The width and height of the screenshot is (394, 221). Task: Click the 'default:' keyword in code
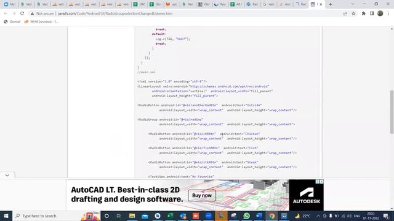click(159, 34)
